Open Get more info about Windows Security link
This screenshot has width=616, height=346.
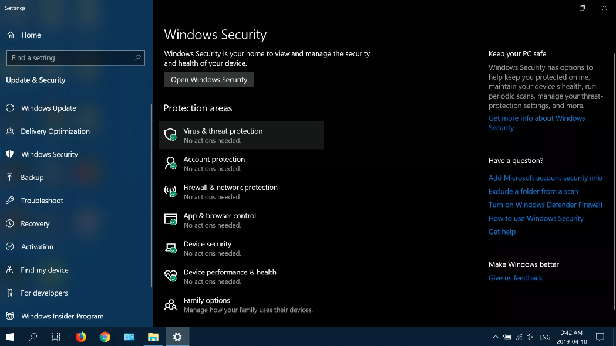[x=537, y=123]
